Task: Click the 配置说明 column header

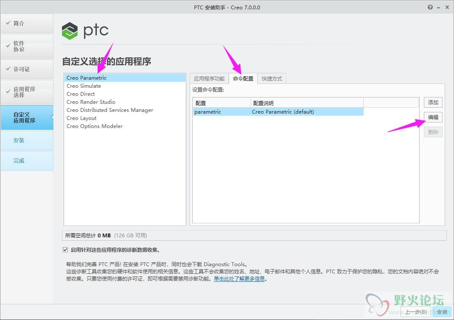Action: [307, 103]
